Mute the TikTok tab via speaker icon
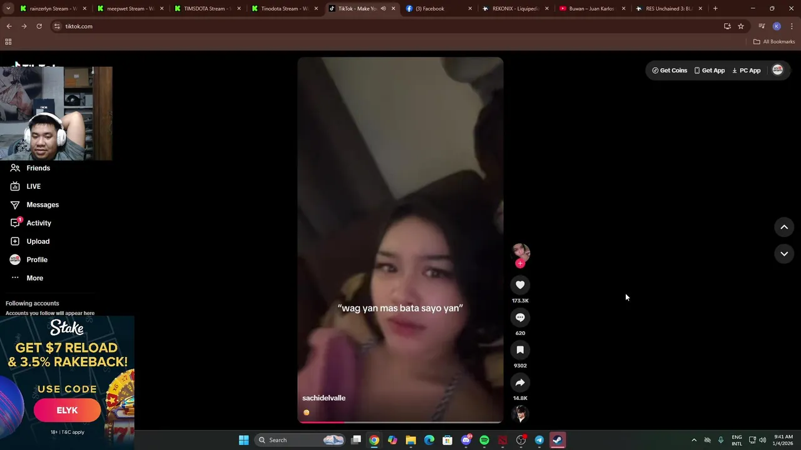Screen dimensions: 801x450 coord(383,9)
